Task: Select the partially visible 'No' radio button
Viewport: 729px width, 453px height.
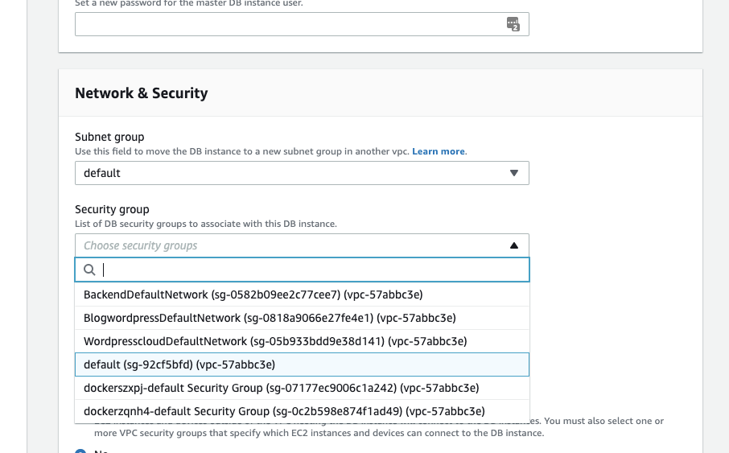Action: coord(80,451)
